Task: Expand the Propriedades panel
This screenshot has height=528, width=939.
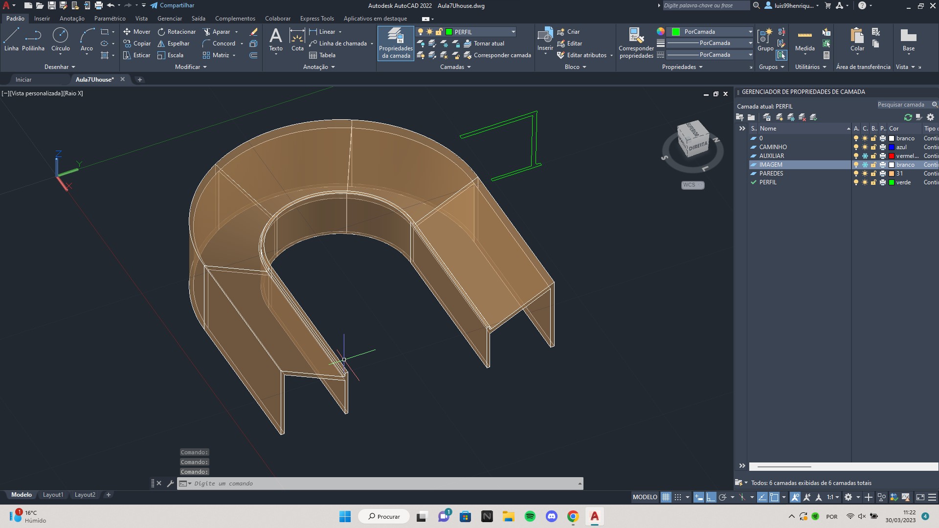Action: (682, 67)
